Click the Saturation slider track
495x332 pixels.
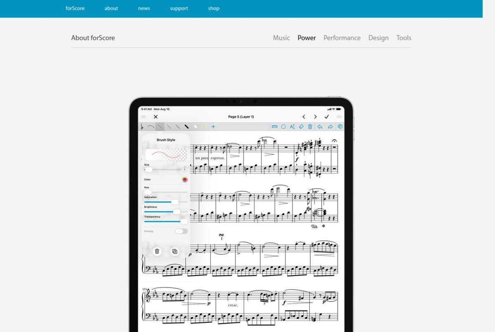tap(166, 202)
